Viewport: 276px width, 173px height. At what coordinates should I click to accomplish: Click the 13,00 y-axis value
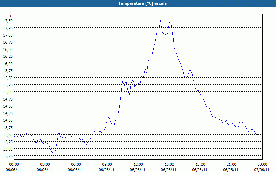pyautogui.click(x=8, y=149)
